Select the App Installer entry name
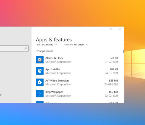145x125 pixels. pos(52,69)
